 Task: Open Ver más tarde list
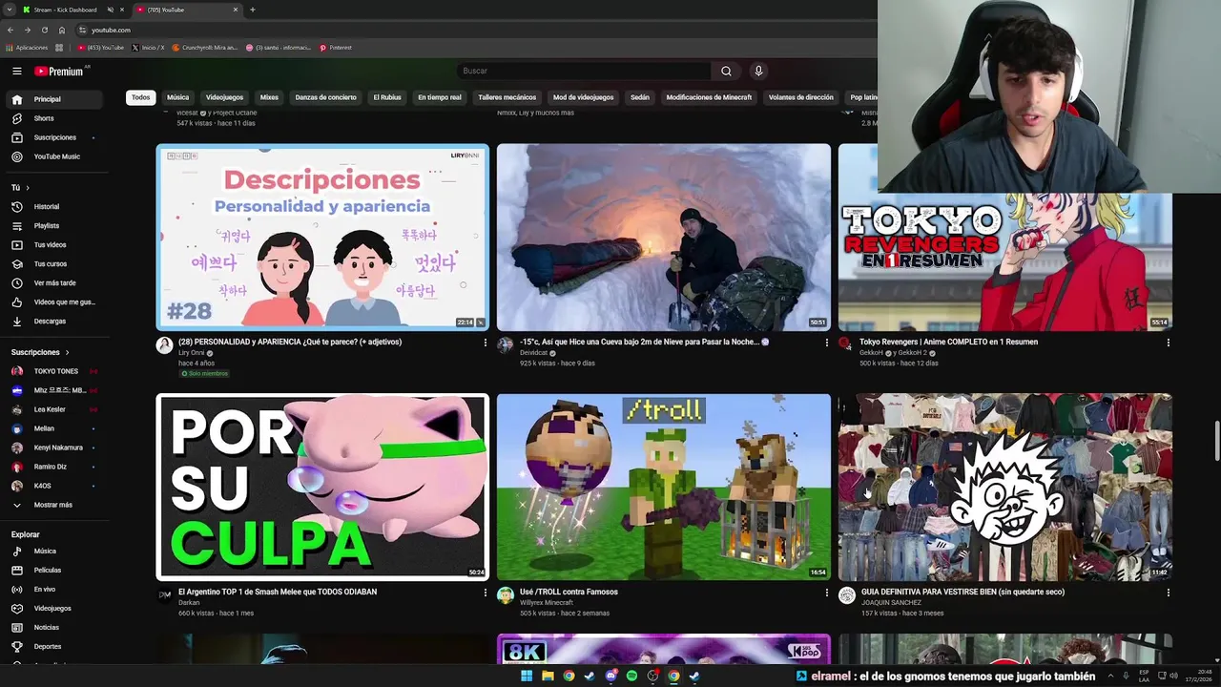click(x=55, y=282)
